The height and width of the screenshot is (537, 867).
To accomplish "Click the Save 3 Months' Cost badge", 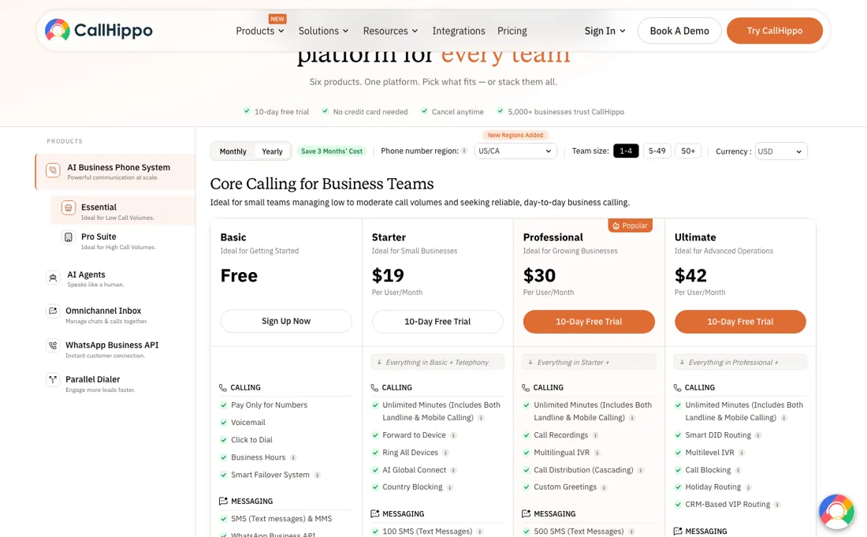I will tap(332, 151).
